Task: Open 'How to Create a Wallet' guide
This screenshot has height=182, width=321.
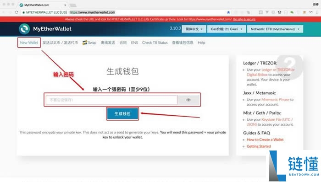Action: 265,139
